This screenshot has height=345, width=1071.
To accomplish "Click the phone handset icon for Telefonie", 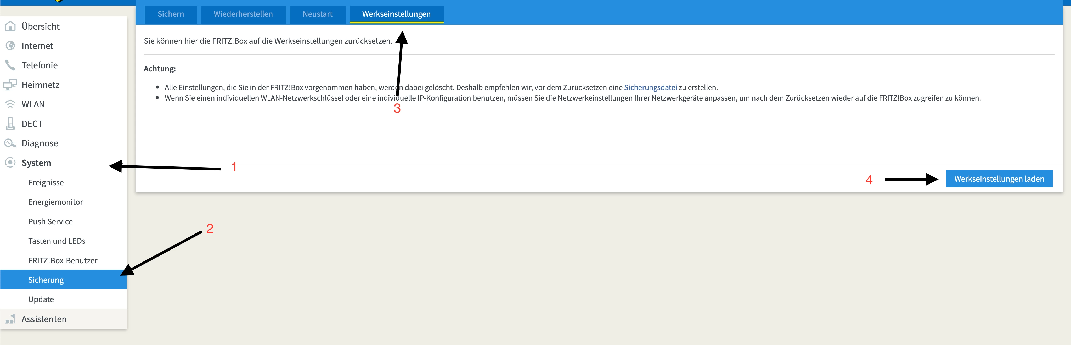I will (x=10, y=65).
